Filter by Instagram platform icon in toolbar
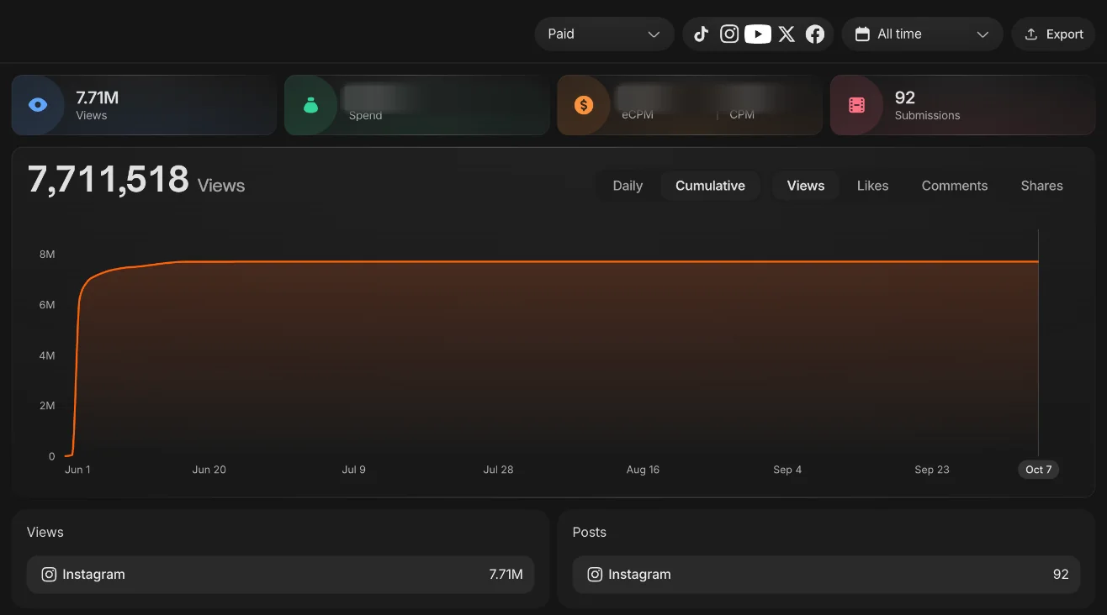The height and width of the screenshot is (615, 1107). 729,34
